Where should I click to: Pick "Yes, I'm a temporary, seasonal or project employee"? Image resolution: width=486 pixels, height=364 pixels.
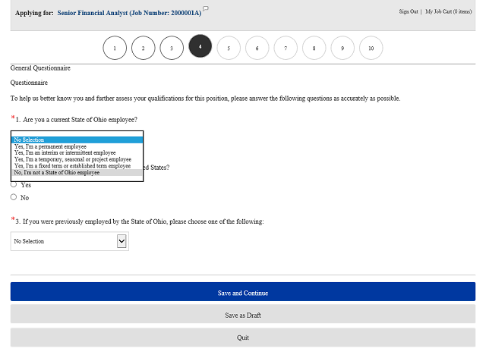tap(77, 159)
